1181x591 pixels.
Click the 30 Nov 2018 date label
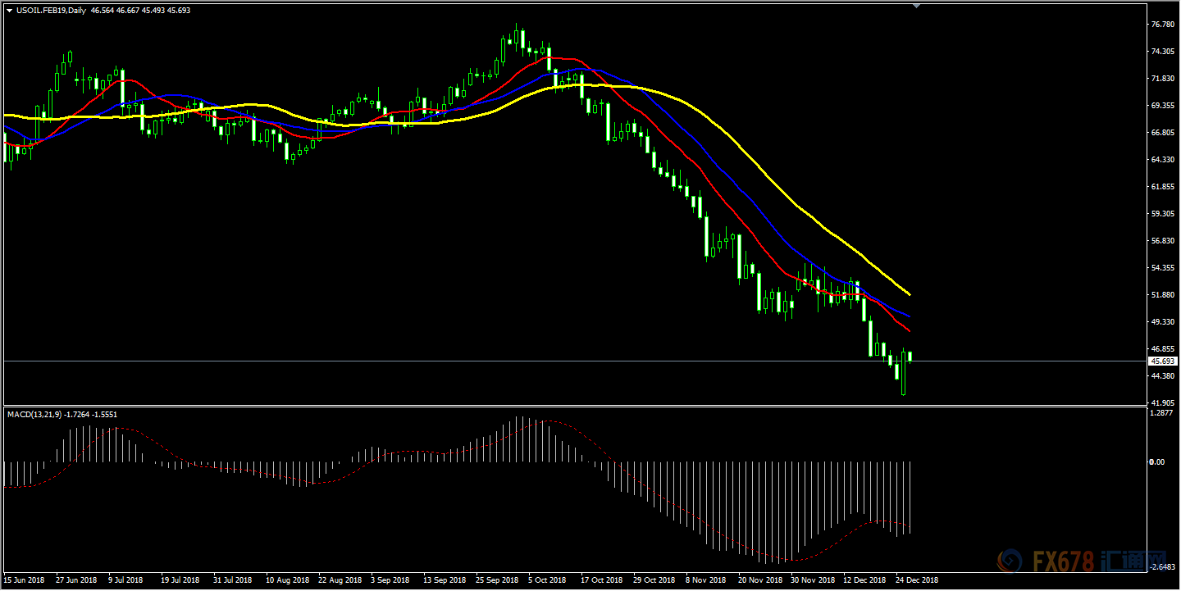click(x=811, y=580)
